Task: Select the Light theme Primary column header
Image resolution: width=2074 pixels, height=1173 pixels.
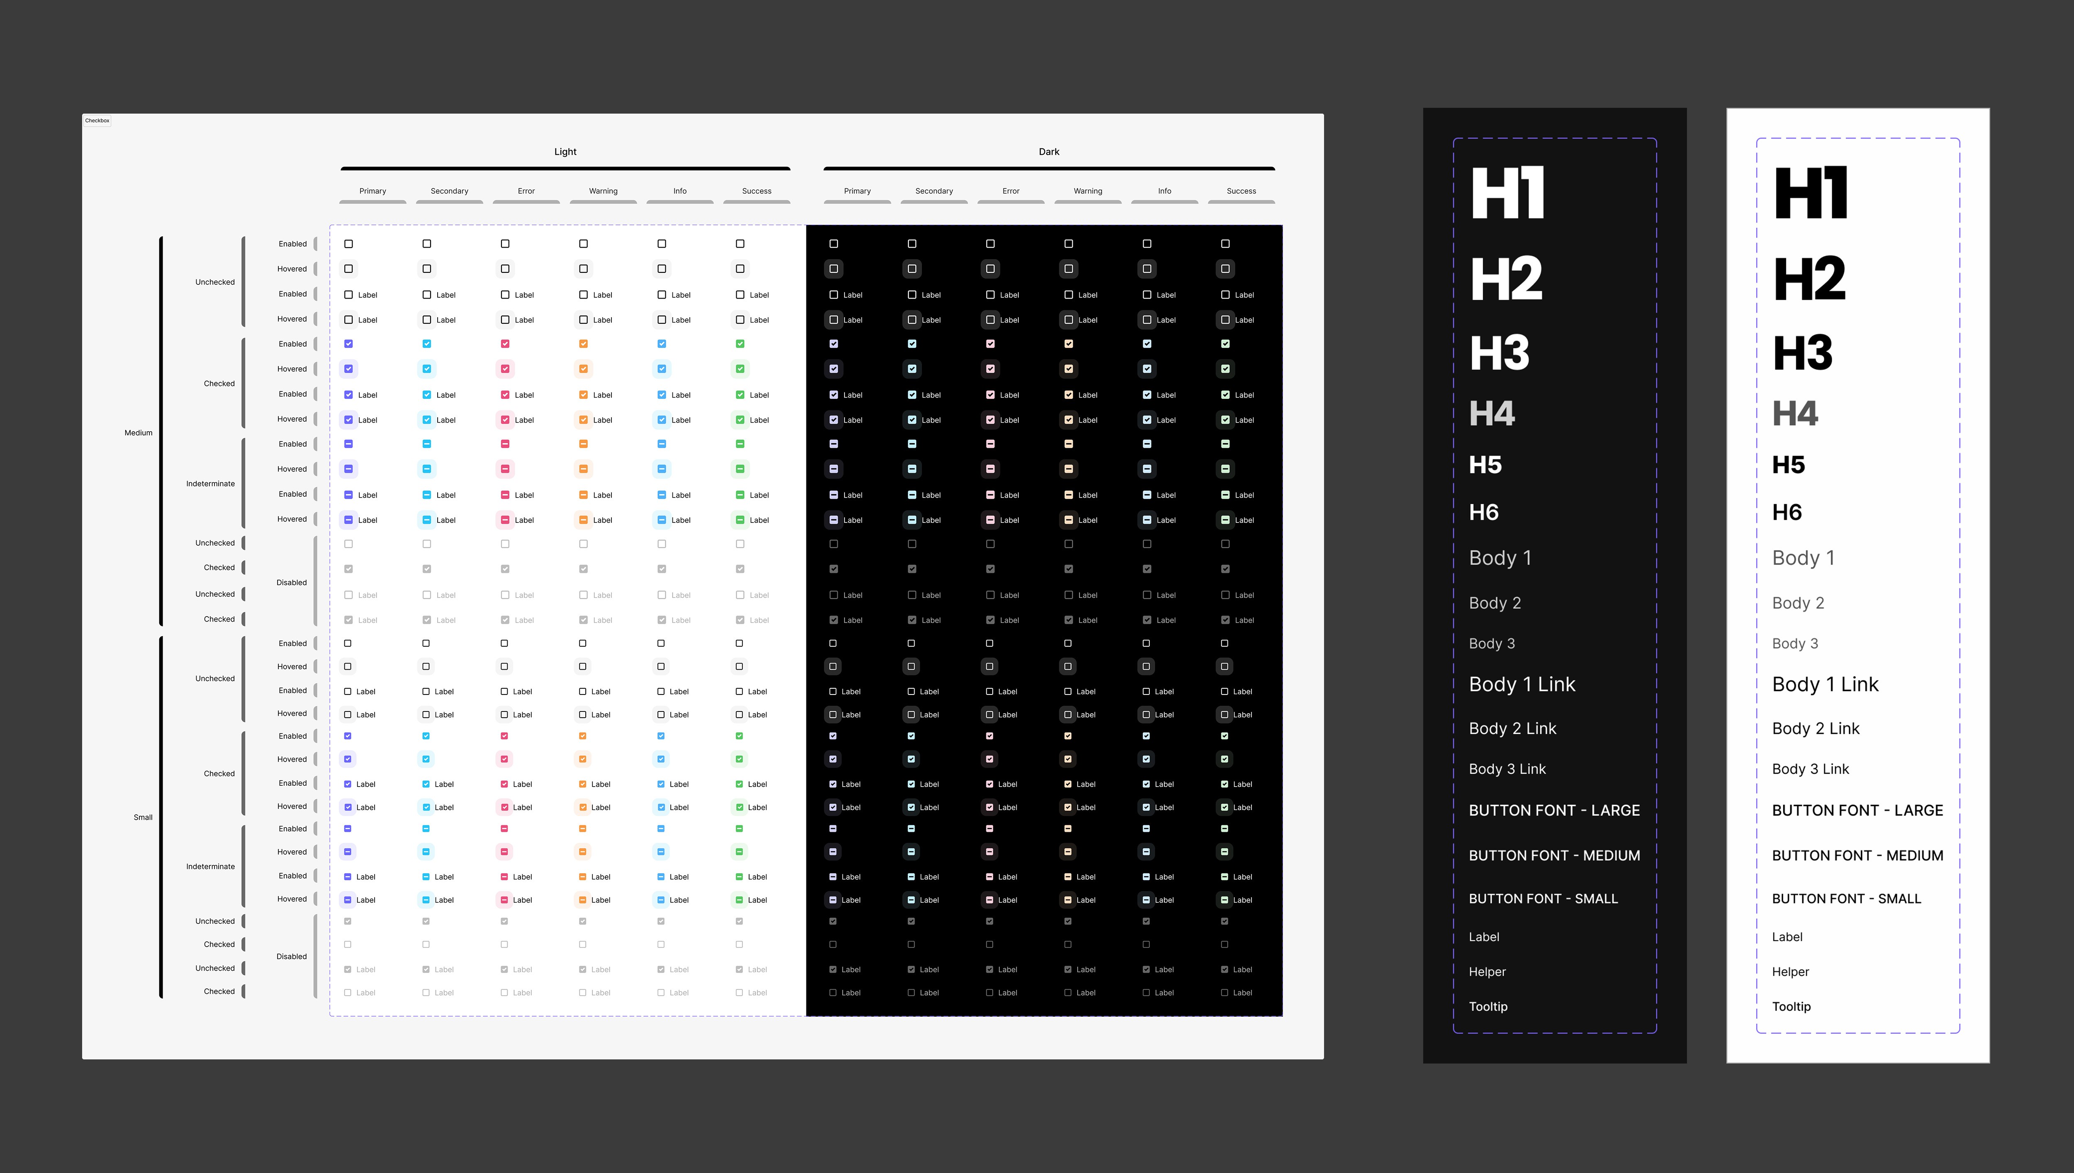Action: point(372,191)
